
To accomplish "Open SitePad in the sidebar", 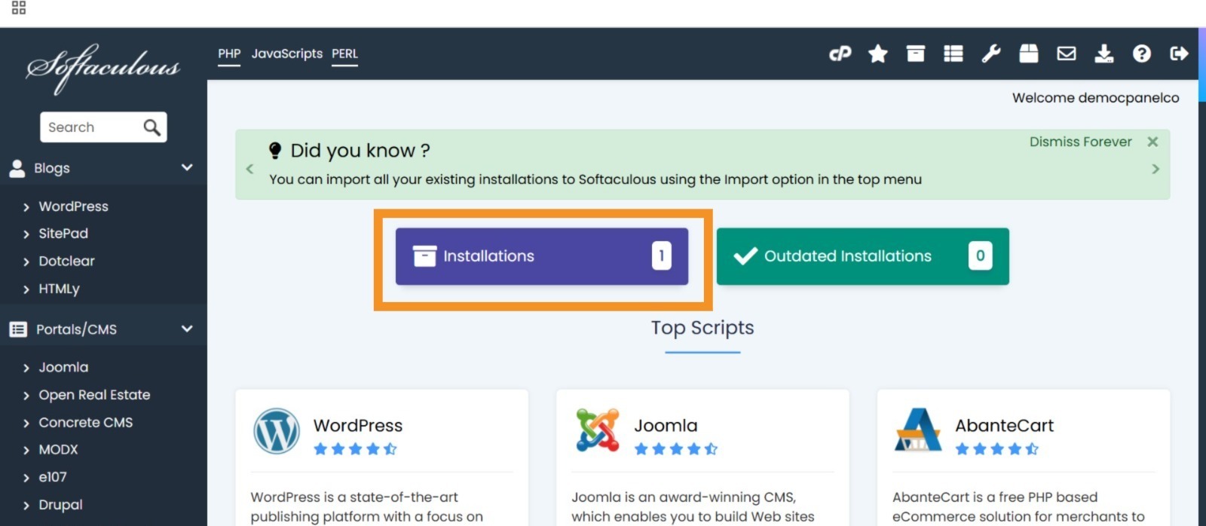I will click(63, 234).
